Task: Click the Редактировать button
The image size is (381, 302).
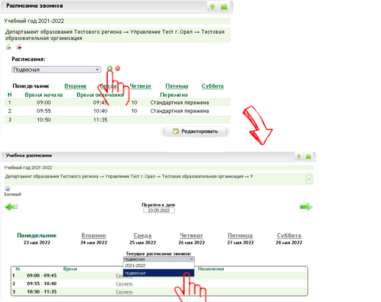Action: point(195,131)
